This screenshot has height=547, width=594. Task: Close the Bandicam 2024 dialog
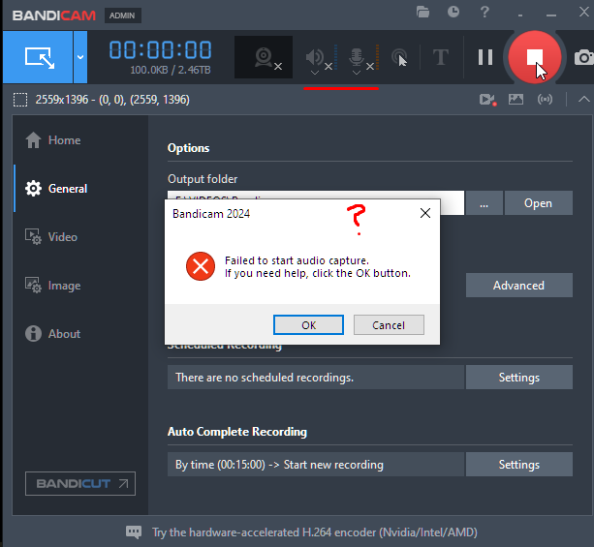425,213
